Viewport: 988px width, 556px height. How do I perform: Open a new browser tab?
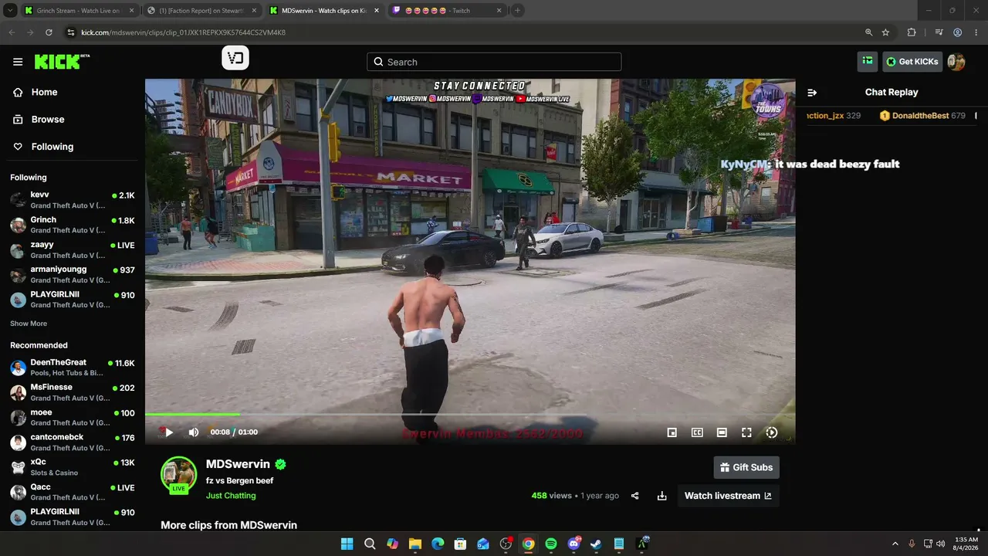coord(518,11)
